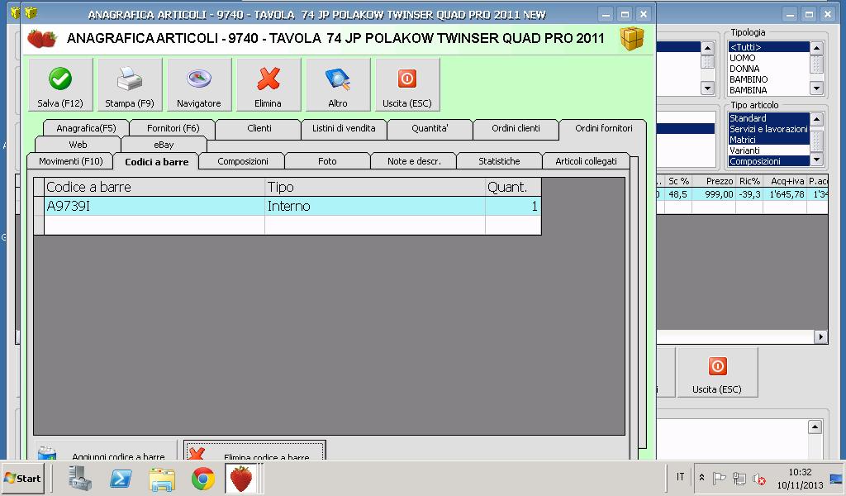Open the Clienti tab
This screenshot has height=496, width=846.
[259, 128]
